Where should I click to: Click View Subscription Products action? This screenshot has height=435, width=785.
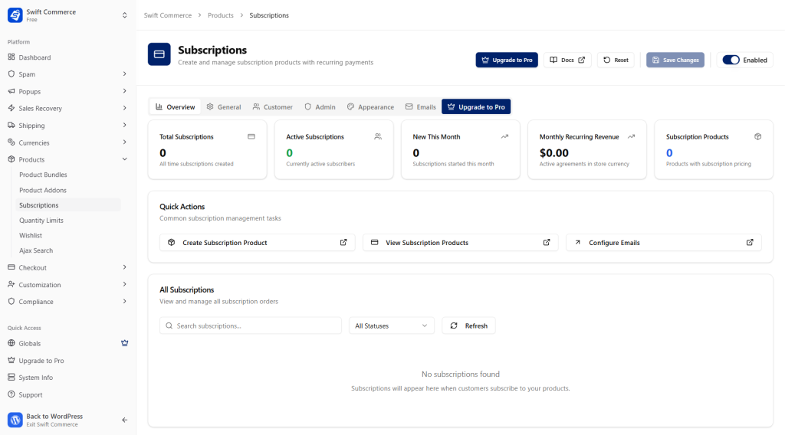point(461,243)
